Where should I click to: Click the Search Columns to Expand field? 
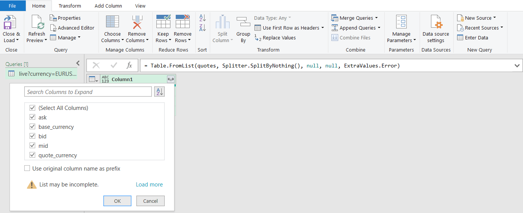coord(88,92)
